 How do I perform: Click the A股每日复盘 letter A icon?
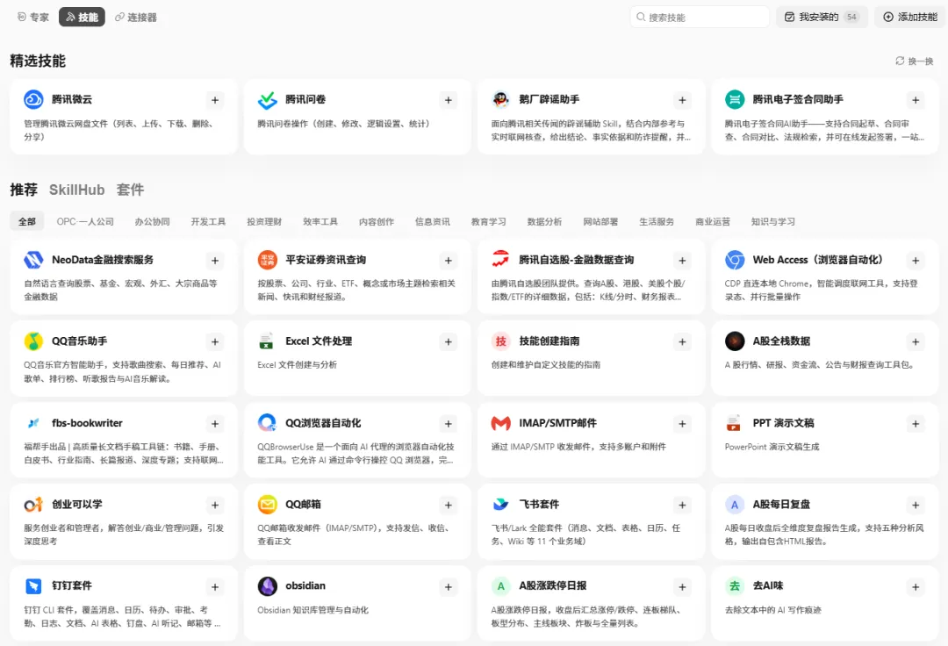coord(735,505)
